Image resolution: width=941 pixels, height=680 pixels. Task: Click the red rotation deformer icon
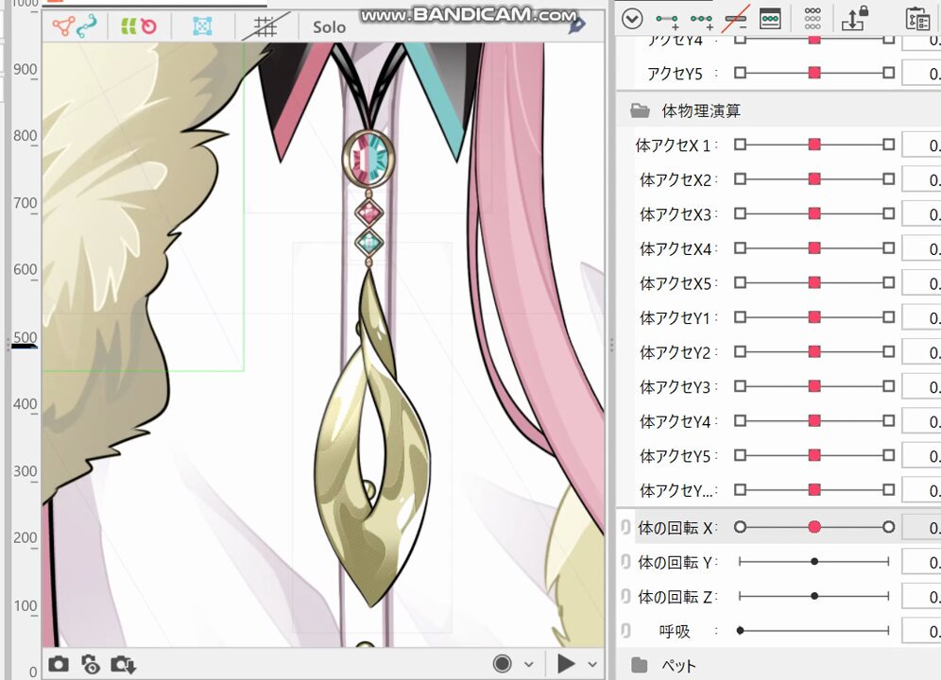coord(148,26)
